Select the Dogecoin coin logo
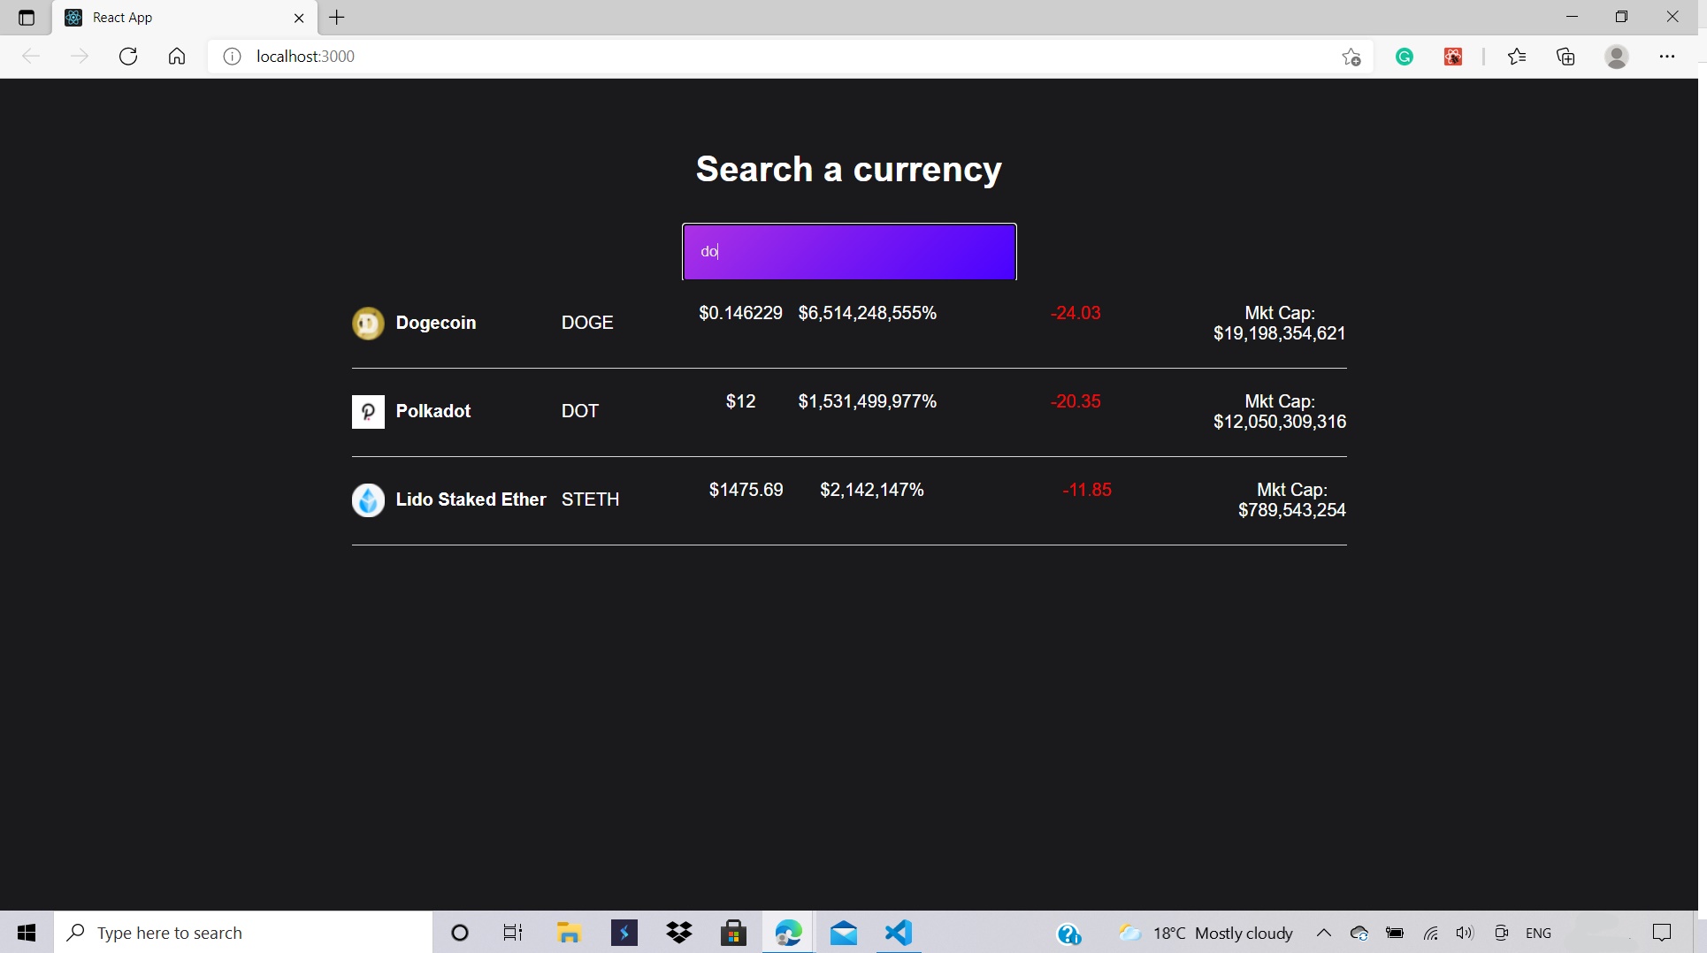 tap(368, 324)
